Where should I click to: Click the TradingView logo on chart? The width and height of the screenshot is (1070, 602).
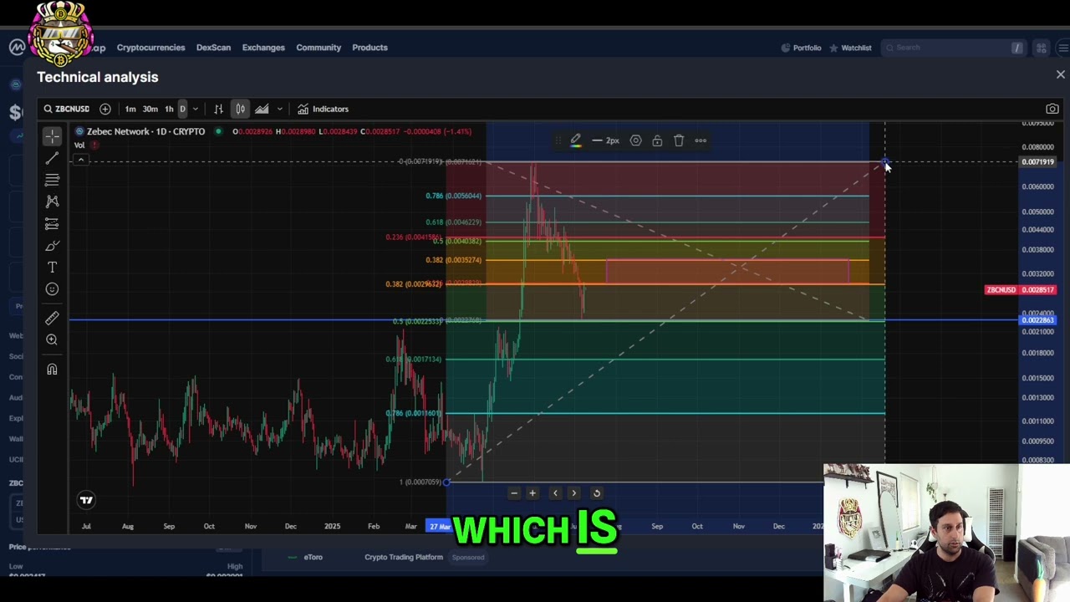click(x=86, y=500)
